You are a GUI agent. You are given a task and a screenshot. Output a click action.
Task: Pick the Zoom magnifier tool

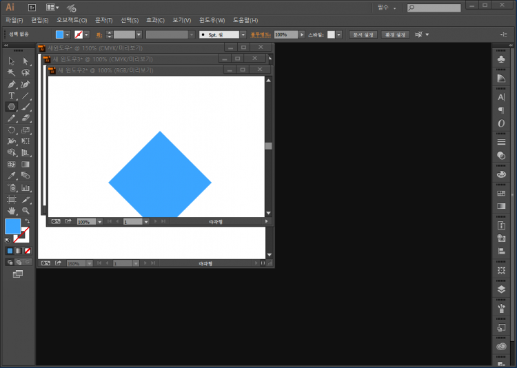tap(26, 210)
